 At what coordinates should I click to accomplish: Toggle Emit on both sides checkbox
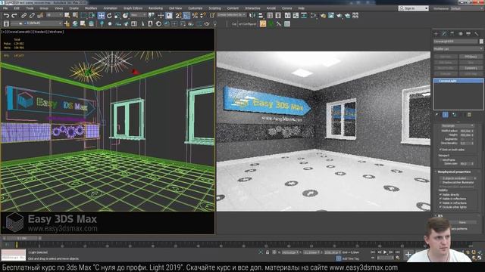(x=440, y=150)
